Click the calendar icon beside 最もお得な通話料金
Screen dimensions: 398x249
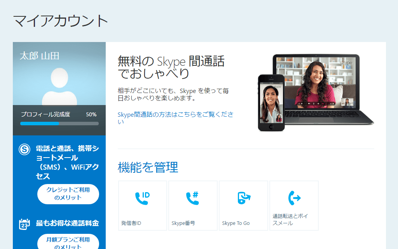pyautogui.click(x=24, y=224)
